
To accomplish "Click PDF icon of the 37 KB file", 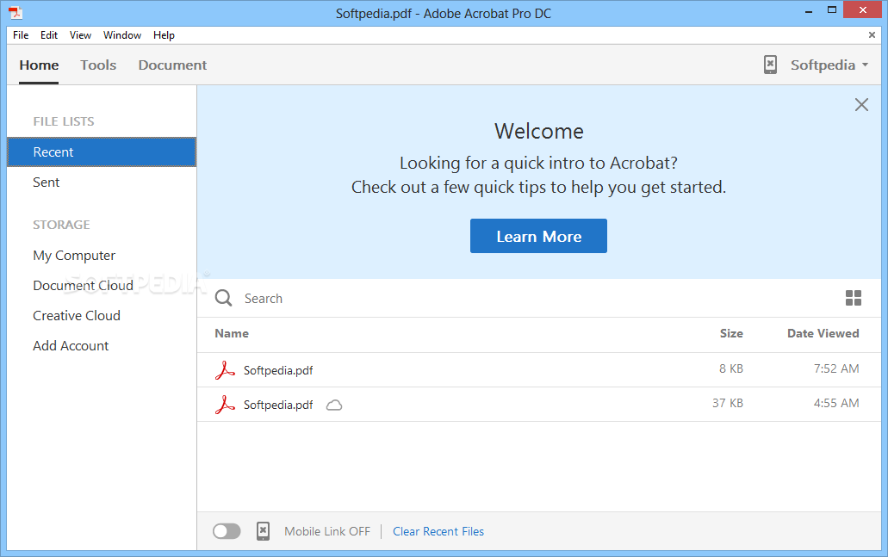I will coord(225,405).
